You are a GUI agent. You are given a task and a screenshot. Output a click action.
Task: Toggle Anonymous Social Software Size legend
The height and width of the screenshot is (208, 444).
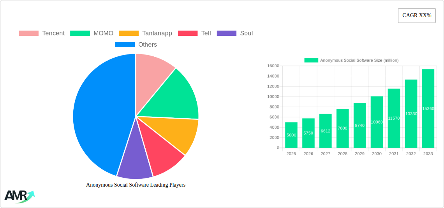tap(351, 60)
